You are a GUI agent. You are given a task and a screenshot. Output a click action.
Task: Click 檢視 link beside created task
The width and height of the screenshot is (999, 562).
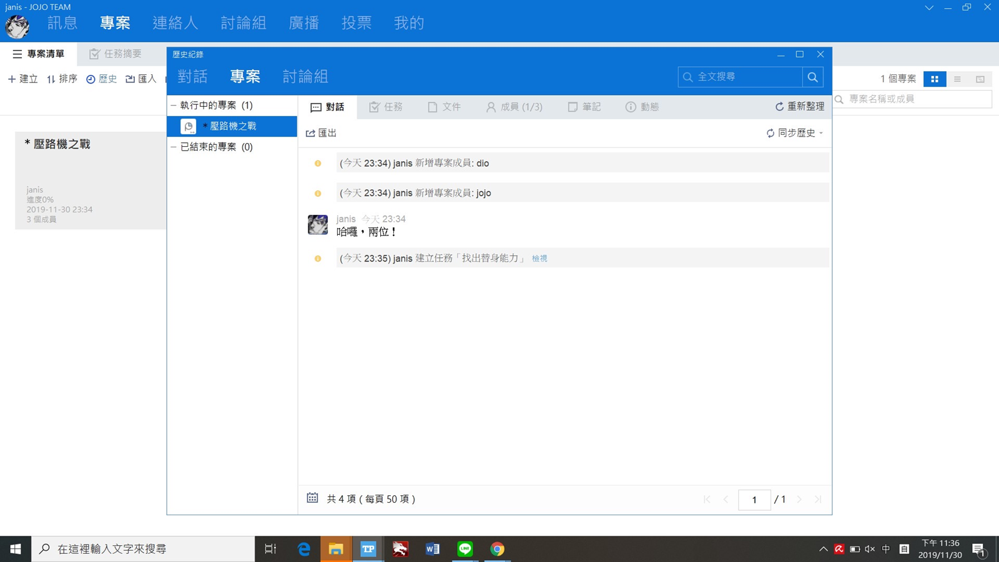click(539, 259)
